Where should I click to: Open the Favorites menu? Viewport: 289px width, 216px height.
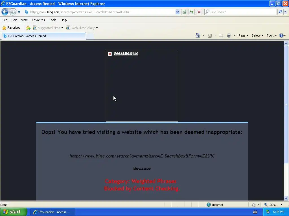click(38, 20)
